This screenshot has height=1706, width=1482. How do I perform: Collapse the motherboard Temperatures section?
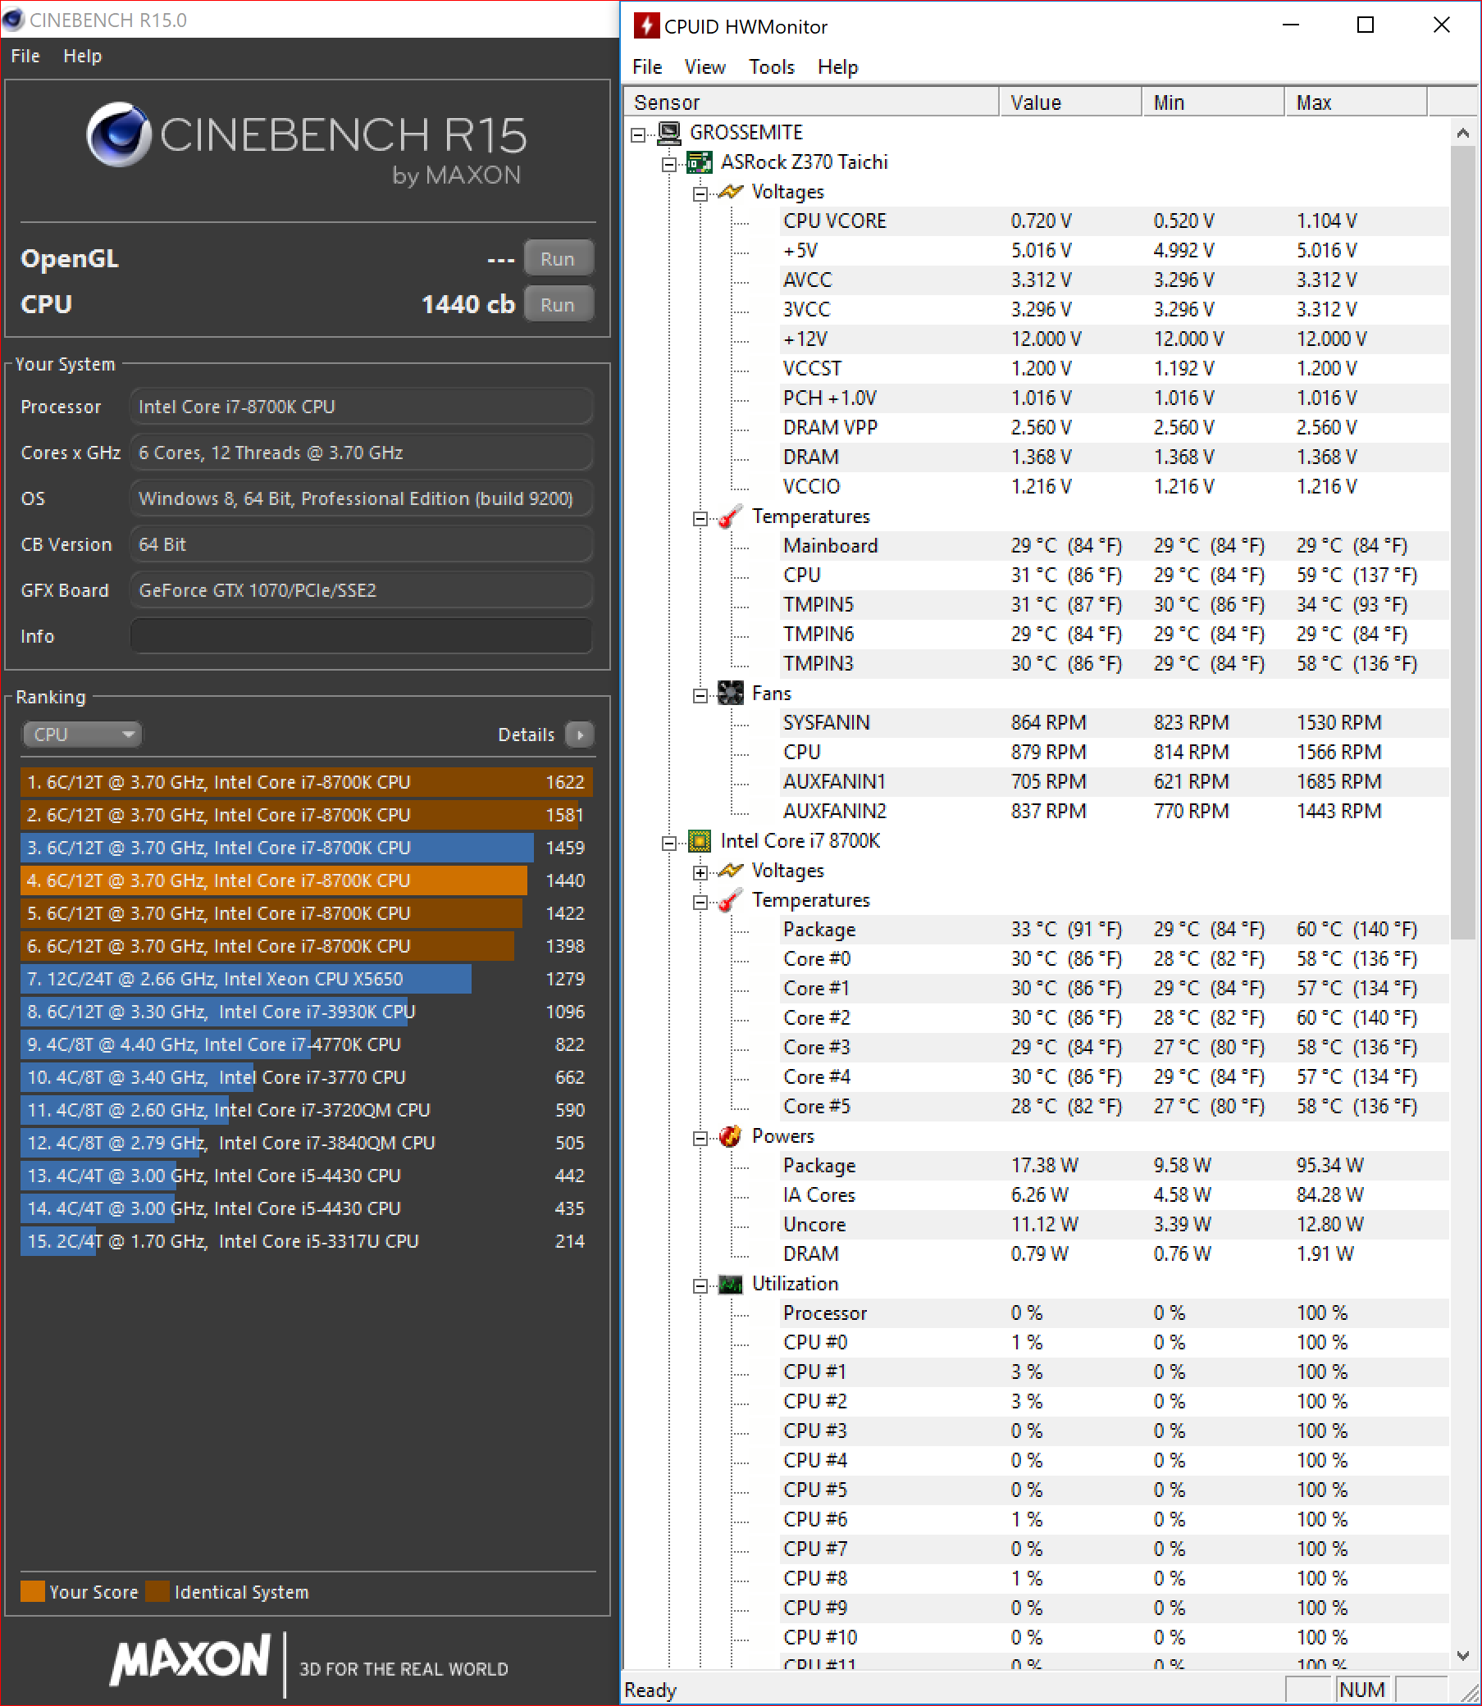pyautogui.click(x=700, y=518)
